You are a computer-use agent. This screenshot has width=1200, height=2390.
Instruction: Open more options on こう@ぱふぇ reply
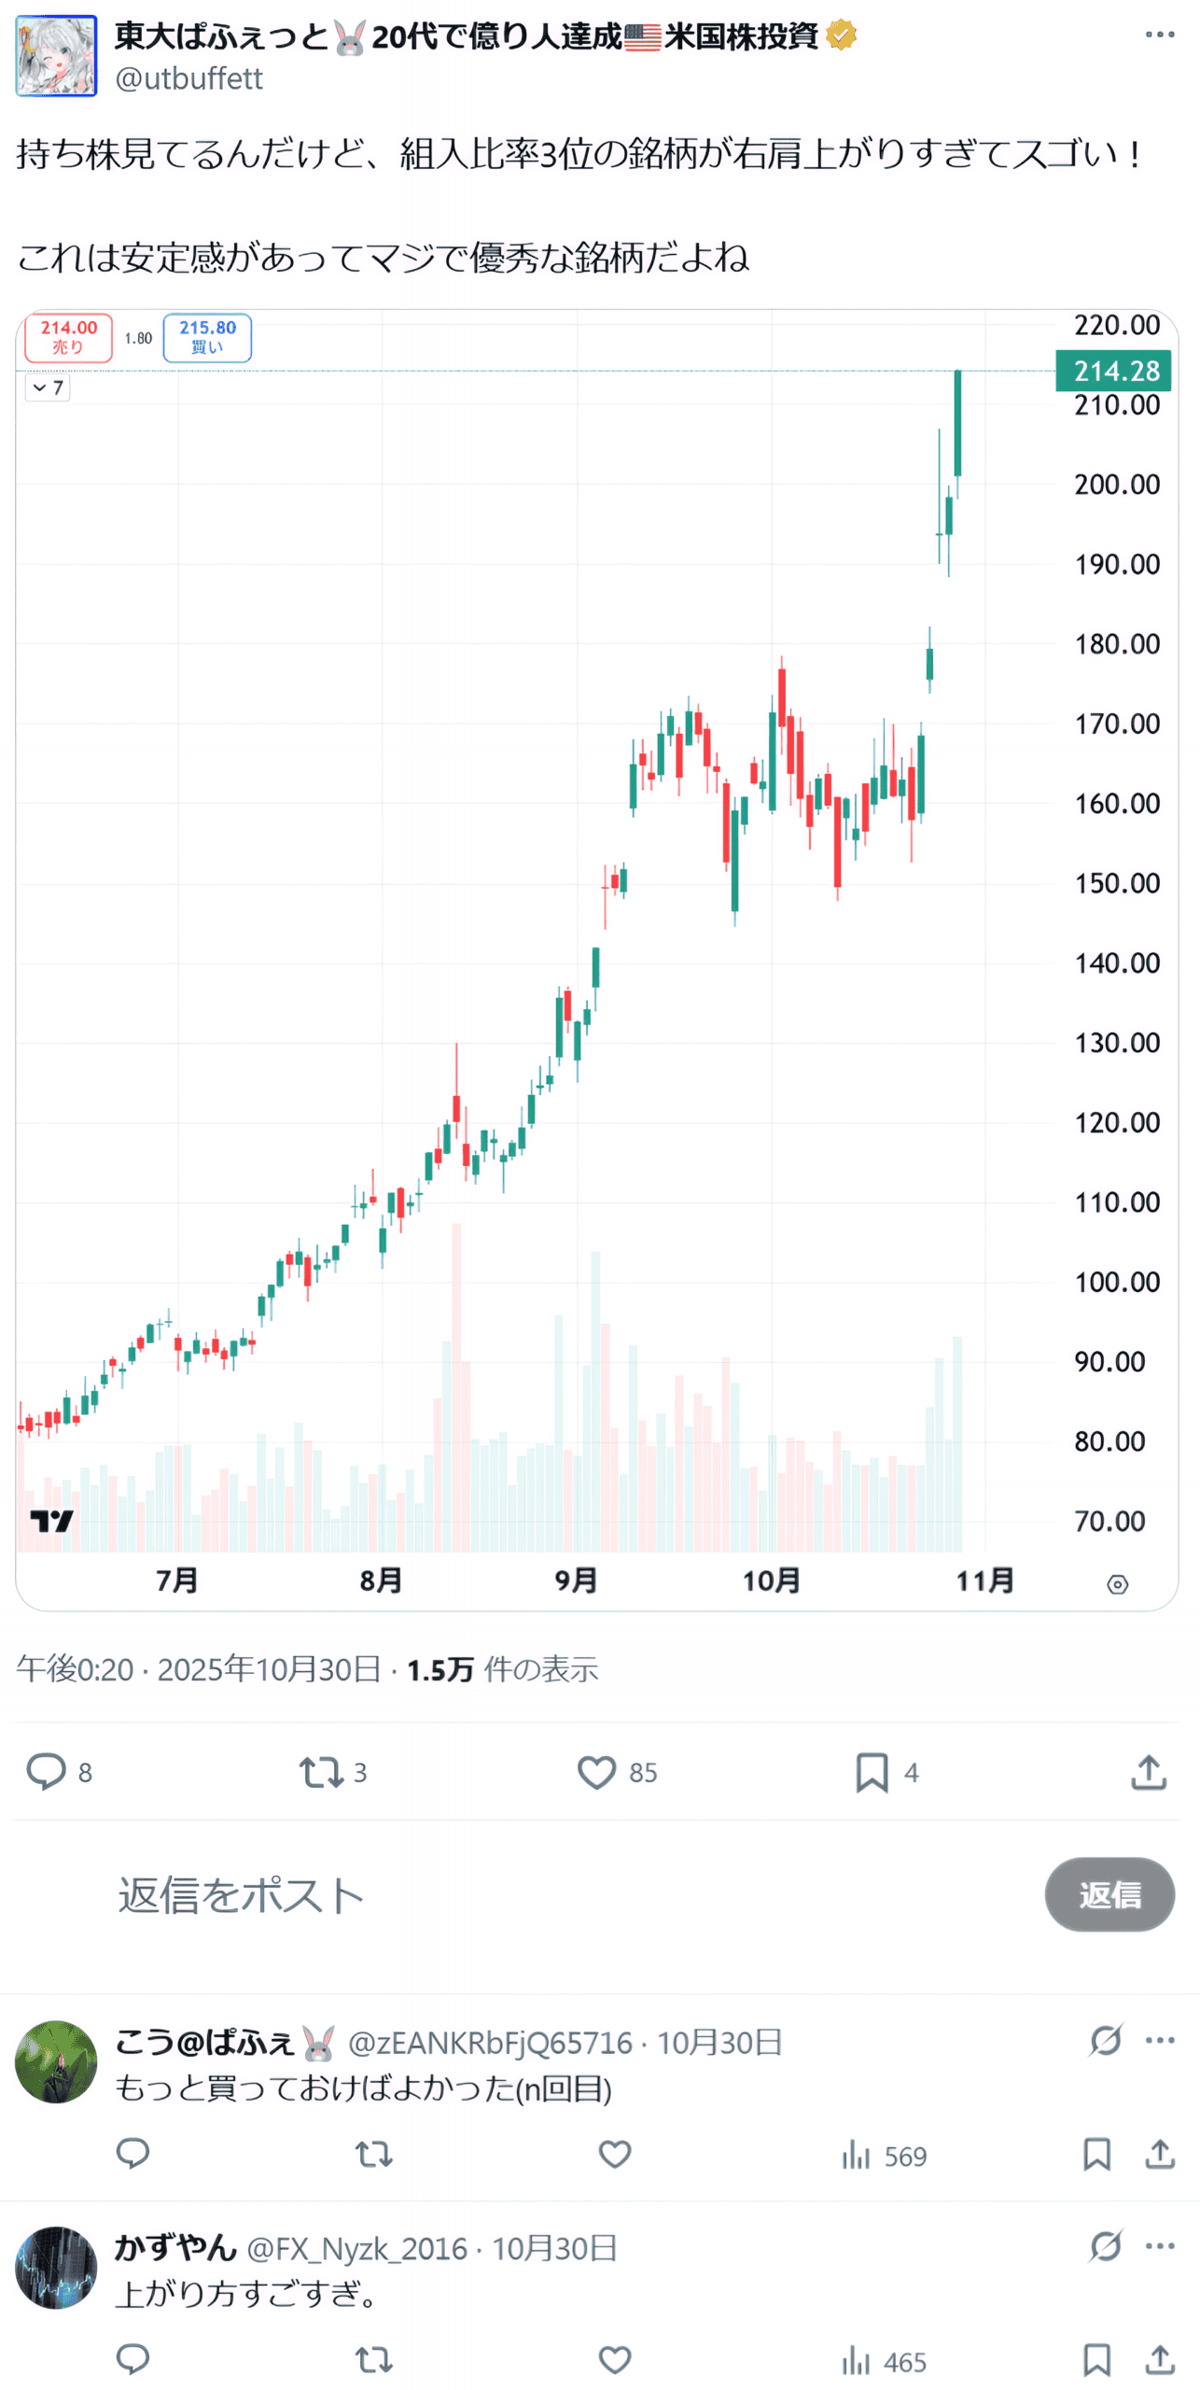click(1159, 2040)
